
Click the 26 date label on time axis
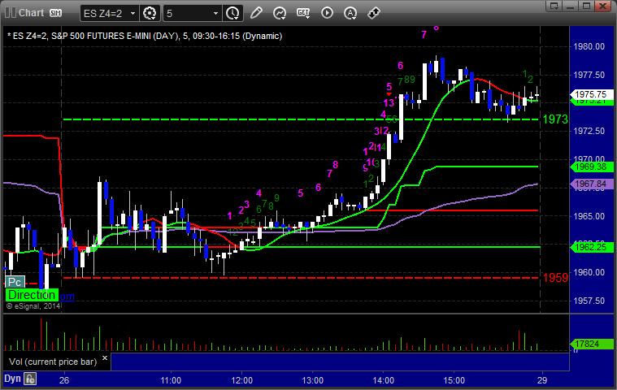(x=64, y=380)
